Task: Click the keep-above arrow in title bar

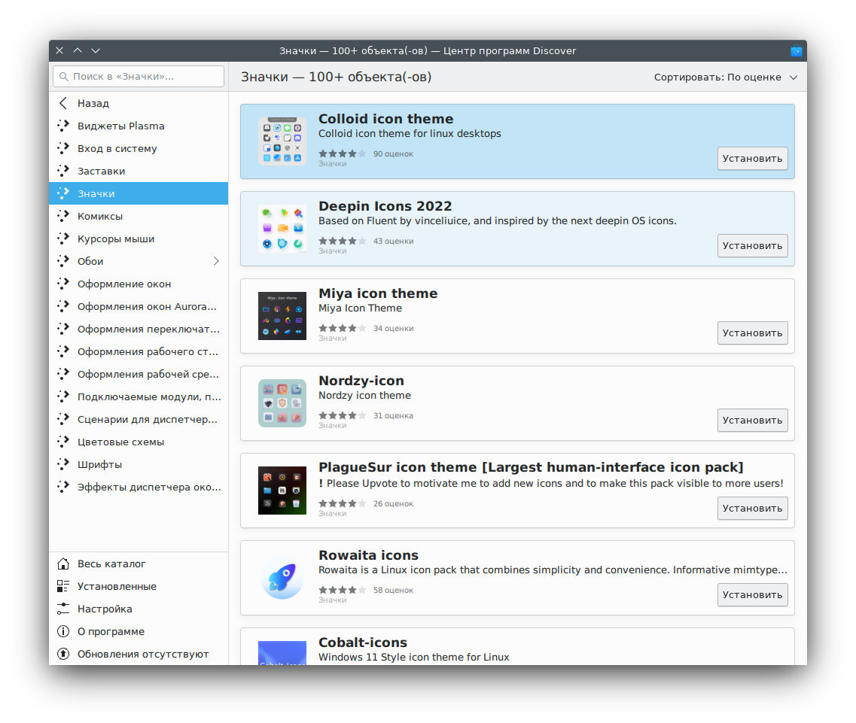Action: click(78, 50)
